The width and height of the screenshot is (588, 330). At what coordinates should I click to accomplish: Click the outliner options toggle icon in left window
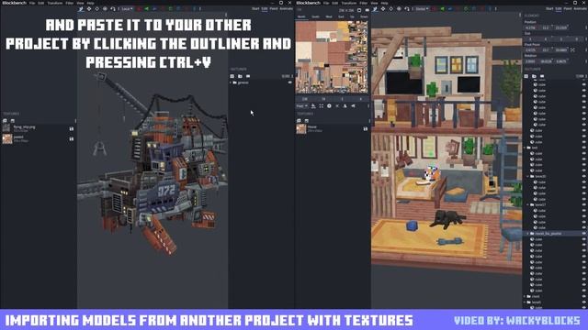(x=248, y=76)
